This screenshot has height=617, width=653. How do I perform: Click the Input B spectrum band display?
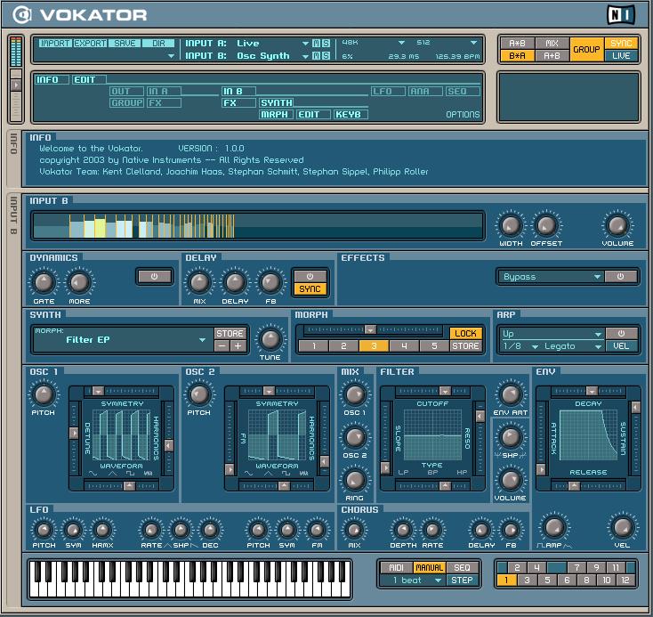258,225
